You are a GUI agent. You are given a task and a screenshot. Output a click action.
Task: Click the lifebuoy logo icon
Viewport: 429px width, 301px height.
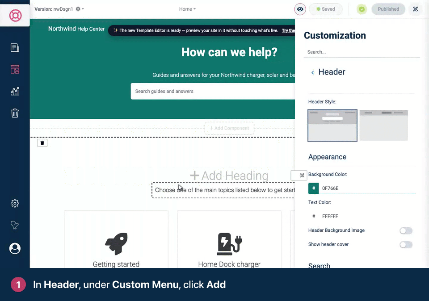tap(15, 15)
